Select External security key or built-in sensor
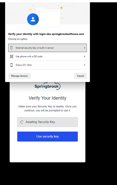117x185 pixels. click(48, 48)
